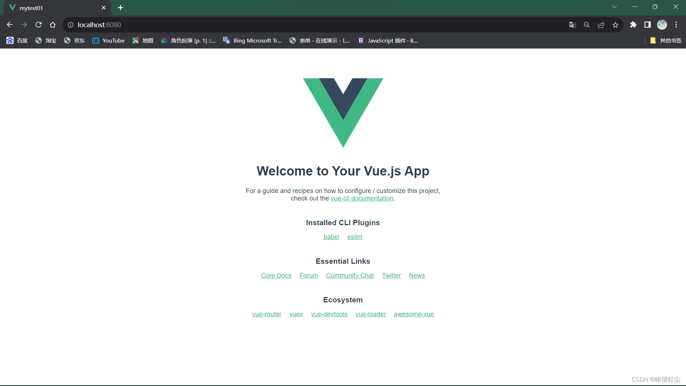Share this page icon
The height and width of the screenshot is (386, 686).
click(601, 25)
